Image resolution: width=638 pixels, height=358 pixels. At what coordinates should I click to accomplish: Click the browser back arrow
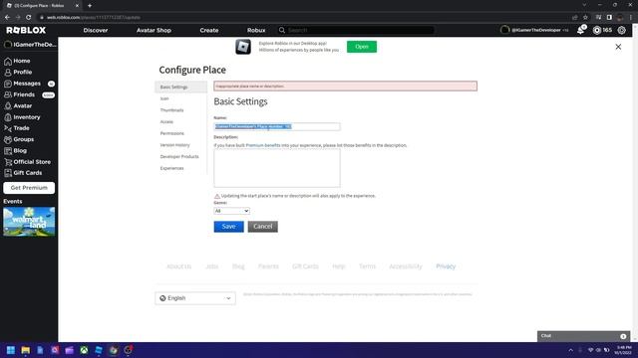point(7,18)
